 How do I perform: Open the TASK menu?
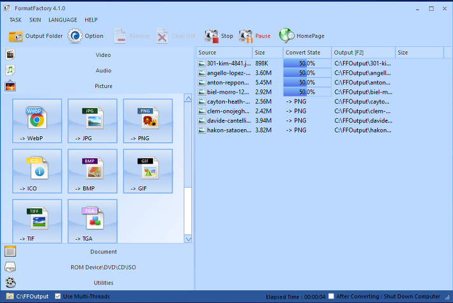[x=15, y=20]
